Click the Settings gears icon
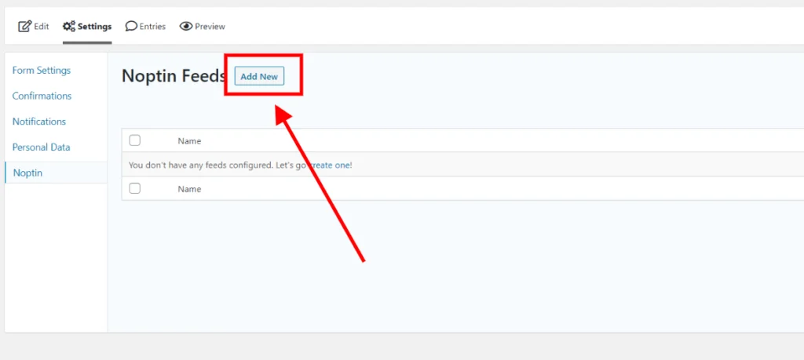Image resolution: width=804 pixels, height=360 pixels. tap(69, 27)
